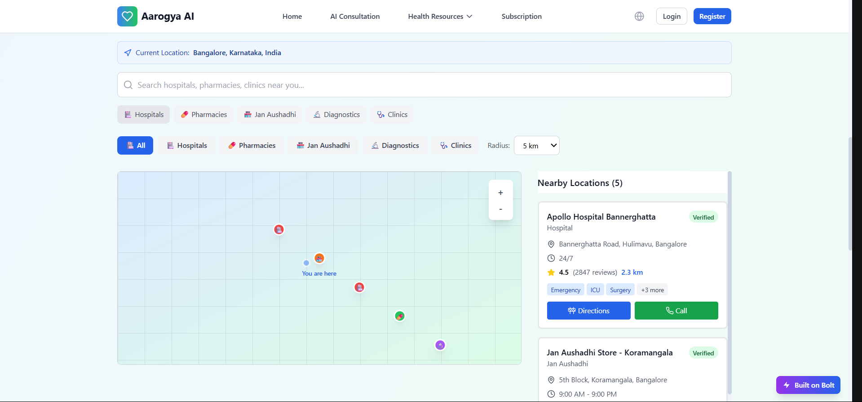Call Apollo Hospital Bannerghatta
This screenshot has height=402, width=862.
click(676, 311)
